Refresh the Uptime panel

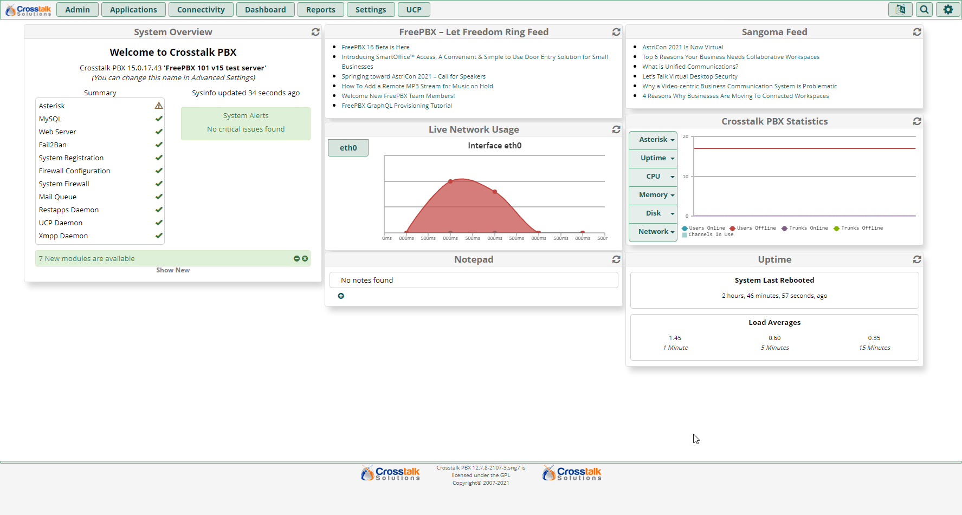click(917, 259)
